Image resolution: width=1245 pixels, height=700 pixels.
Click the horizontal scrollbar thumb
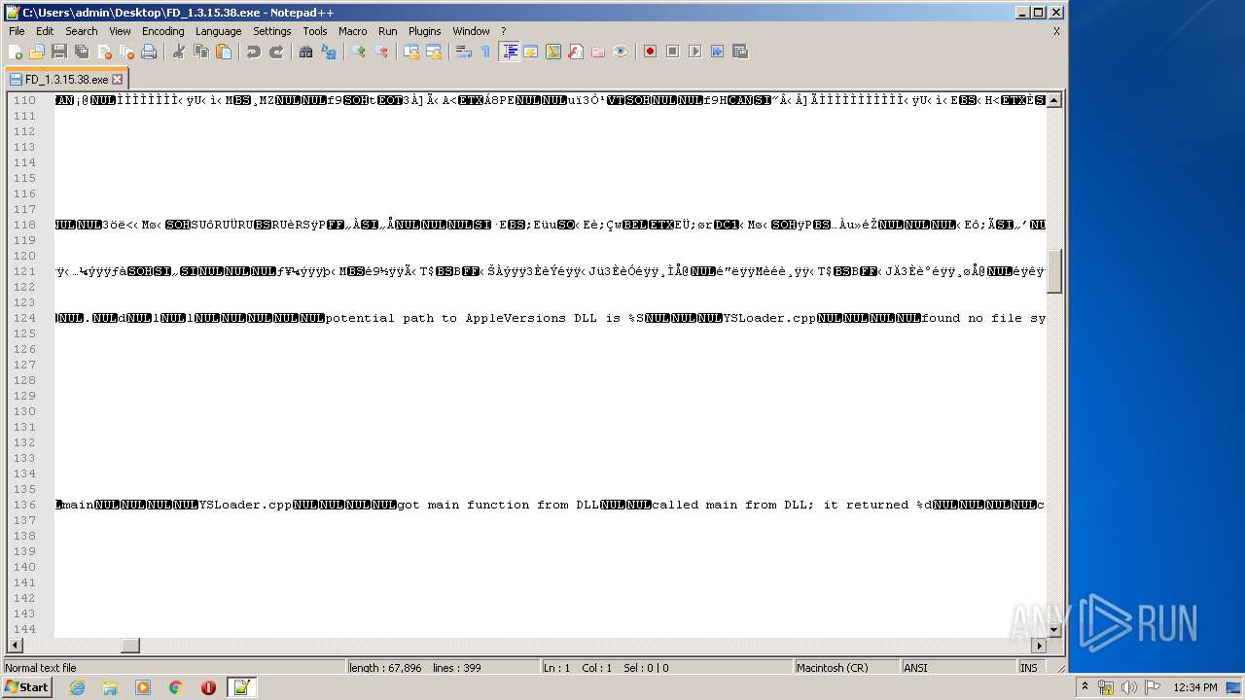pyautogui.click(x=129, y=646)
